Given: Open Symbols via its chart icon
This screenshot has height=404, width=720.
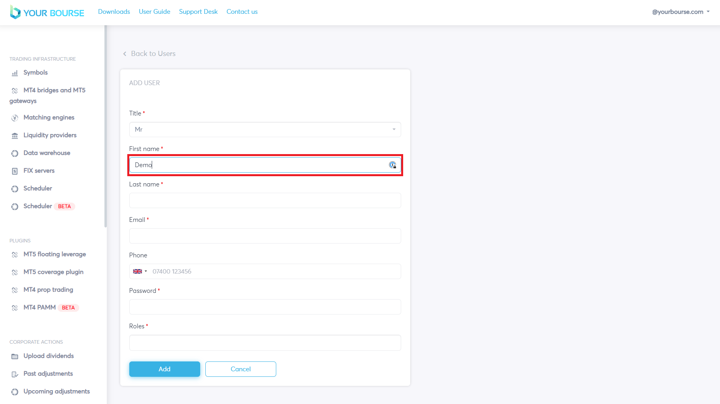Looking at the screenshot, I should pyautogui.click(x=15, y=73).
